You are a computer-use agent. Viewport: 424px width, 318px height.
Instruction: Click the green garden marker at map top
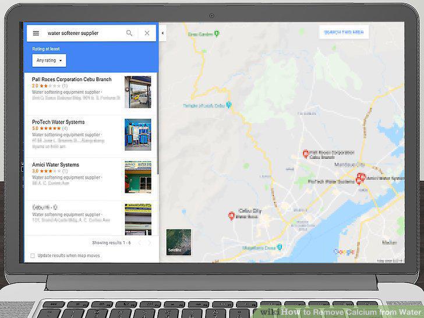tap(217, 33)
